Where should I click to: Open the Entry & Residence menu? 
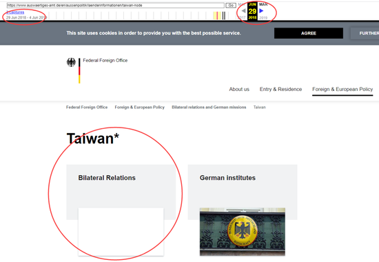[280, 89]
